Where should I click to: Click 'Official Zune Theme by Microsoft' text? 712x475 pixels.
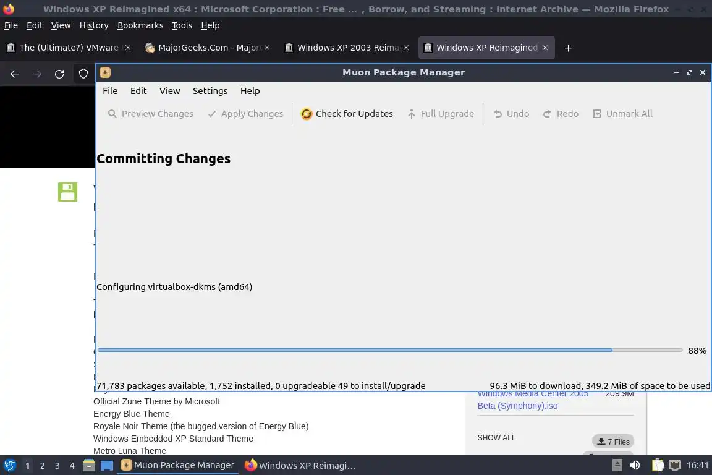pyautogui.click(x=156, y=401)
